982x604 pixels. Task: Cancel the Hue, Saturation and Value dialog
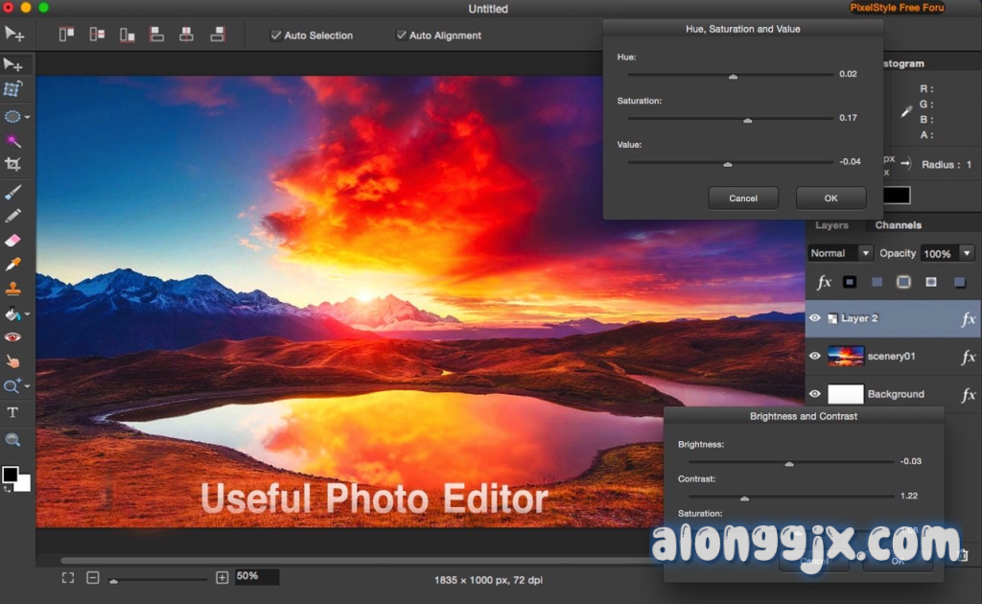[743, 198]
